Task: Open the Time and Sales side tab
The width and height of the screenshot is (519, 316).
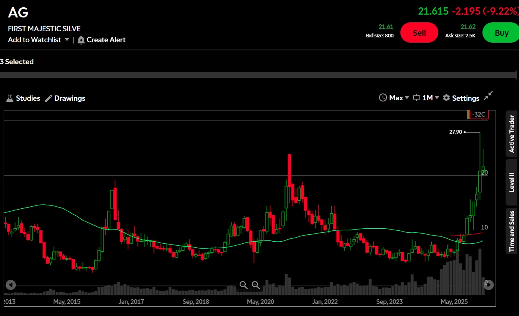Action: tap(512, 231)
